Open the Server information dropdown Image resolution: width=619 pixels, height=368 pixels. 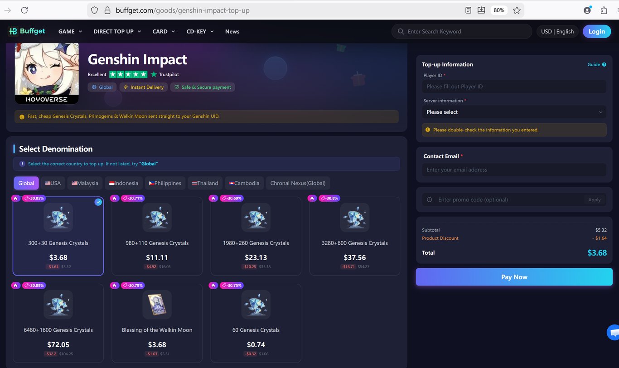point(514,112)
